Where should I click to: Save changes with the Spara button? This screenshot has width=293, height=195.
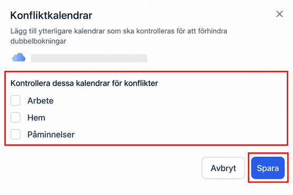[268, 168]
